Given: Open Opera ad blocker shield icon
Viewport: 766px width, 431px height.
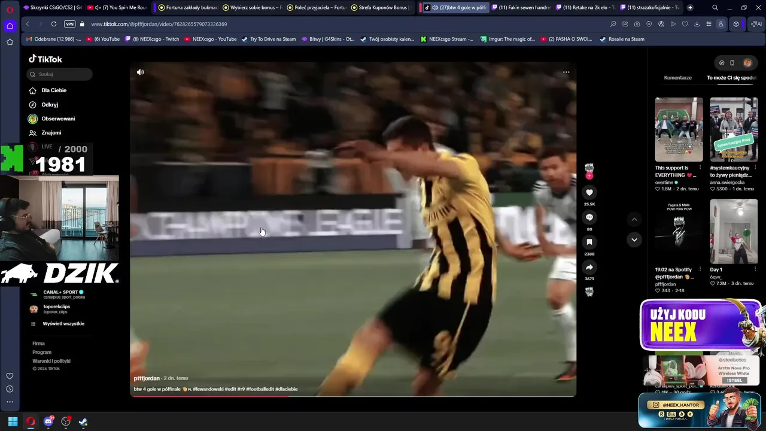Looking at the screenshot, I should pyautogui.click(x=649, y=24).
